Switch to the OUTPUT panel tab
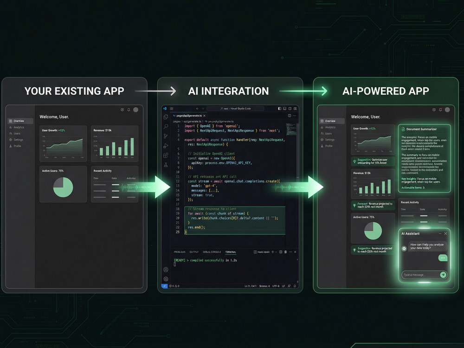464x348 pixels. pos(194,252)
